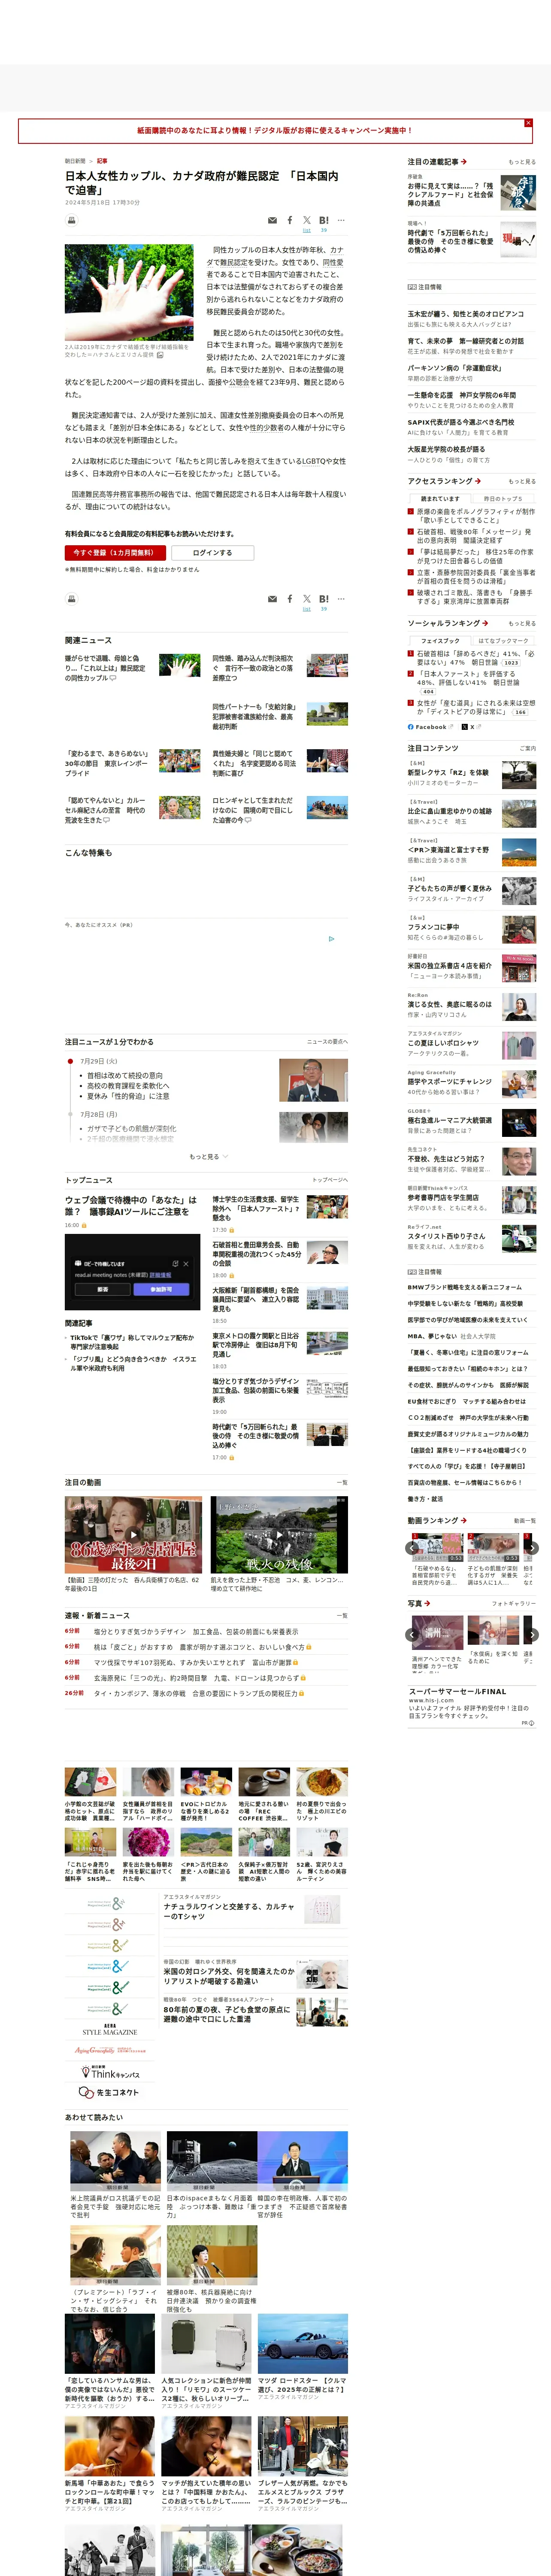Image resolution: width=551 pixels, height=2576 pixels.
Task: Play the 86歳が守った居酒屋 video
Action: click(134, 1535)
